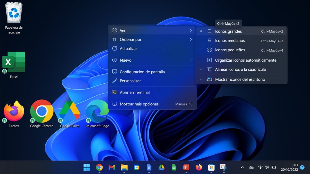Viewport: 310px width, 174px height.
Task: Open the Windows Start menu
Action: [x=87, y=167]
